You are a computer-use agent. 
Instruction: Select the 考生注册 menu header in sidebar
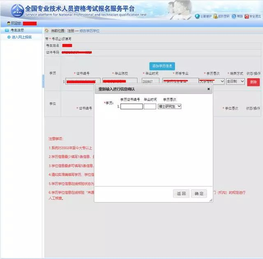point(18,30)
